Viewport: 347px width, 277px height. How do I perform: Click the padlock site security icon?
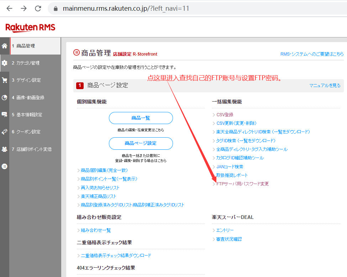pos(56,9)
